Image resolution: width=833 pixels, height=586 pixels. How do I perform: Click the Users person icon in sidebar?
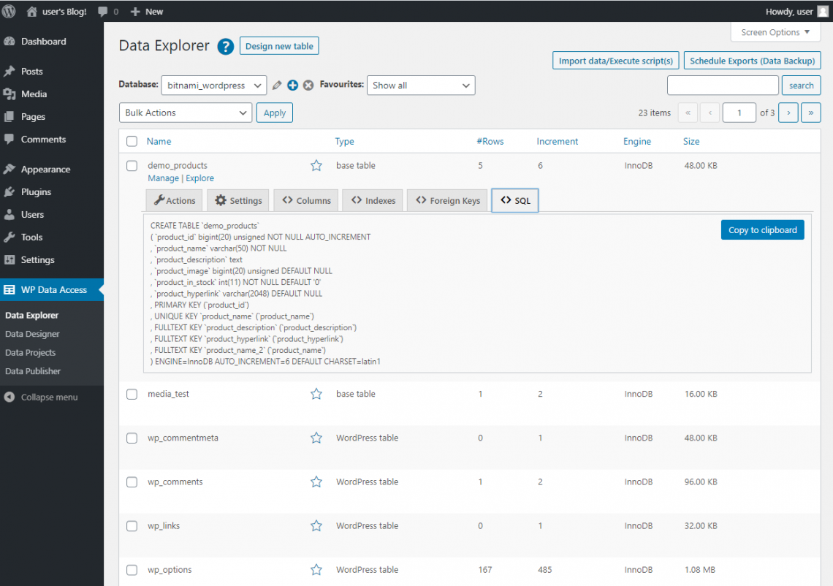(9, 215)
